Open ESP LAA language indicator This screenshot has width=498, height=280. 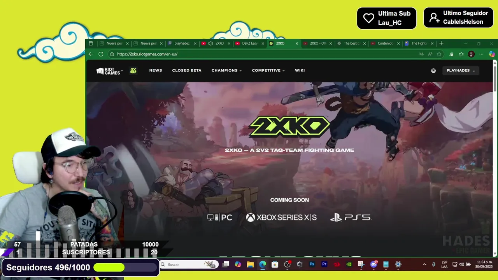pyautogui.click(x=444, y=264)
